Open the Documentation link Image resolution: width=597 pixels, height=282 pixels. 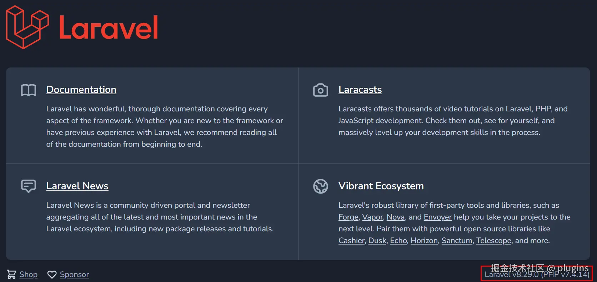coord(81,90)
